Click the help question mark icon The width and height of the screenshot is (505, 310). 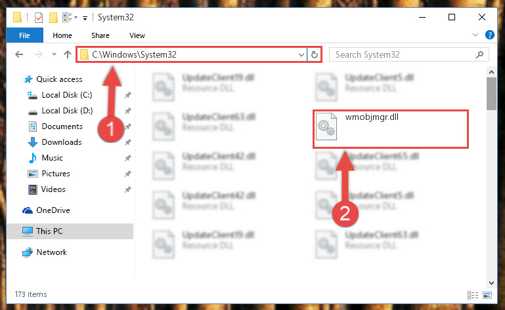(x=489, y=35)
